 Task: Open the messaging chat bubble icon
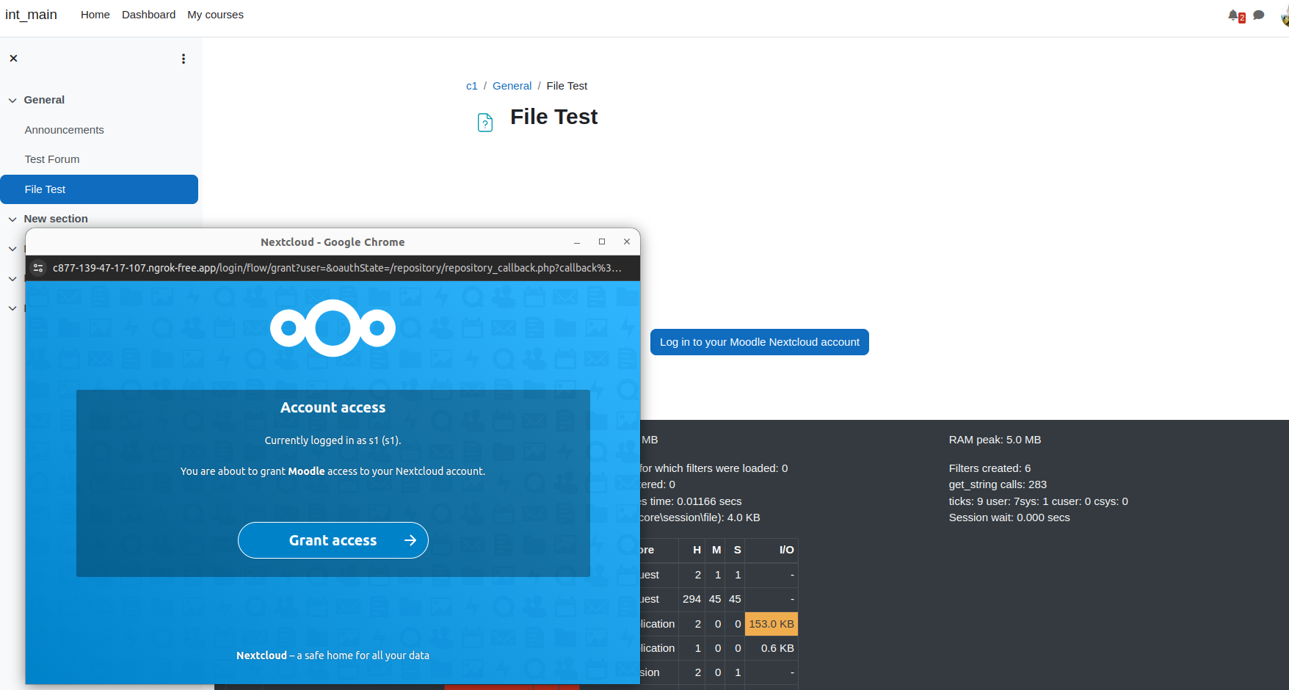(1259, 15)
